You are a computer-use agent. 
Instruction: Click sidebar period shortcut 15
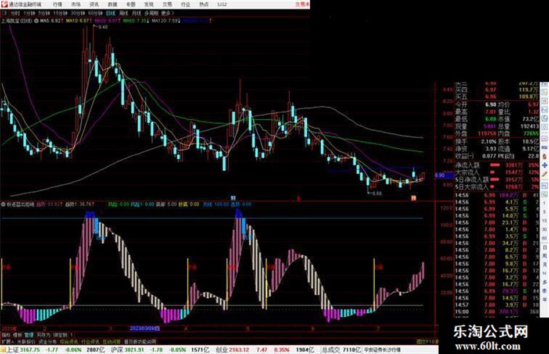point(545,221)
